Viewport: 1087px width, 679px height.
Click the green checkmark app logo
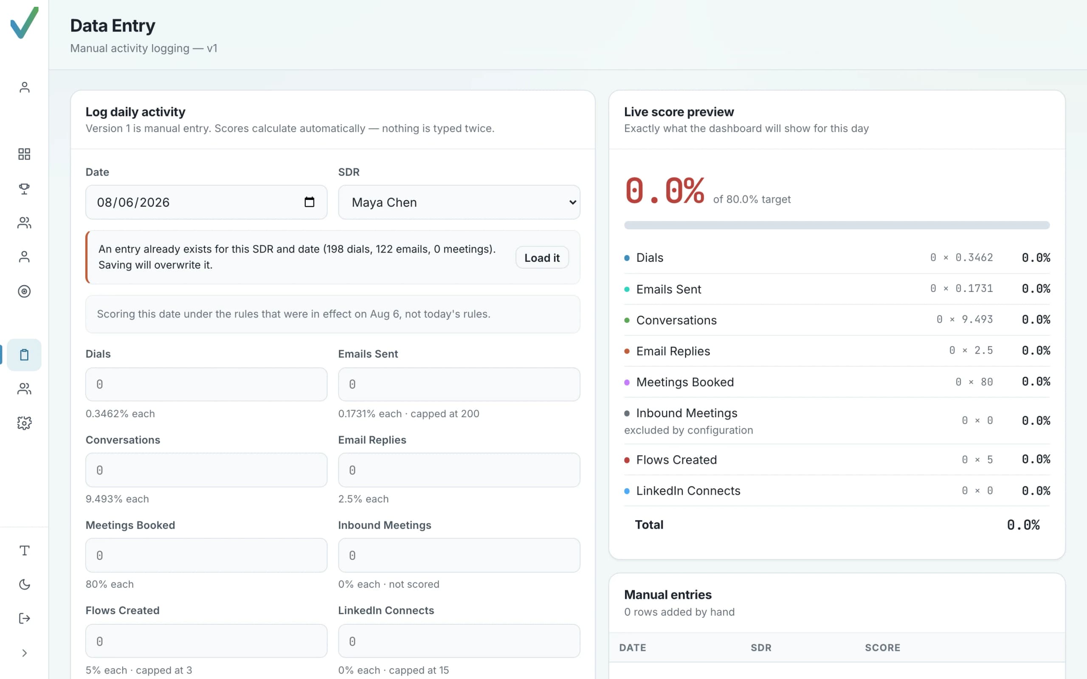click(x=24, y=22)
